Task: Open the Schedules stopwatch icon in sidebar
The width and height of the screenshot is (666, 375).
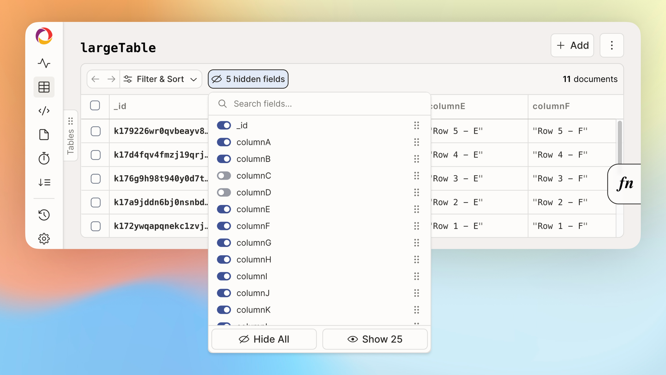Action: click(x=44, y=158)
